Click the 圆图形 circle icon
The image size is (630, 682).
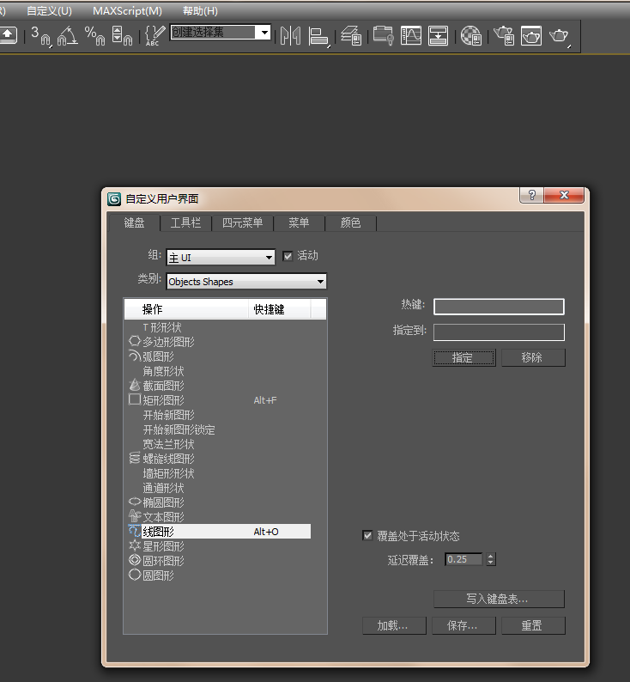tap(135, 575)
